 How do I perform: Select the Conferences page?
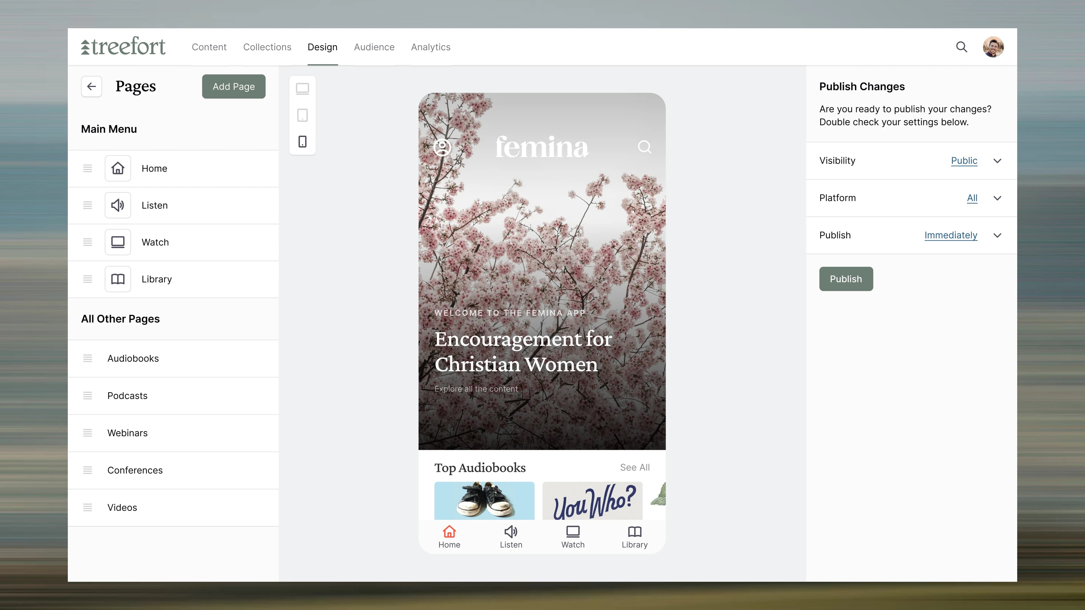173,470
